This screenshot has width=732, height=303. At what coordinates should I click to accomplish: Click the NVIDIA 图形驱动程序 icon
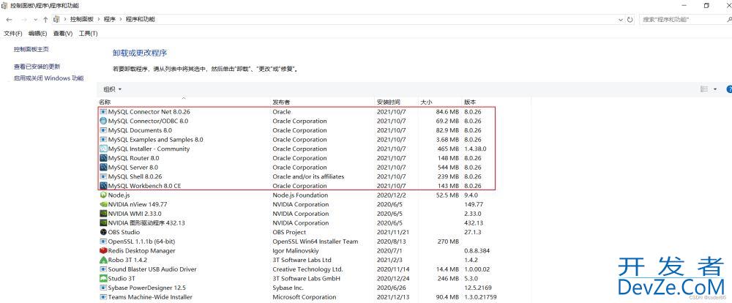[x=104, y=222]
